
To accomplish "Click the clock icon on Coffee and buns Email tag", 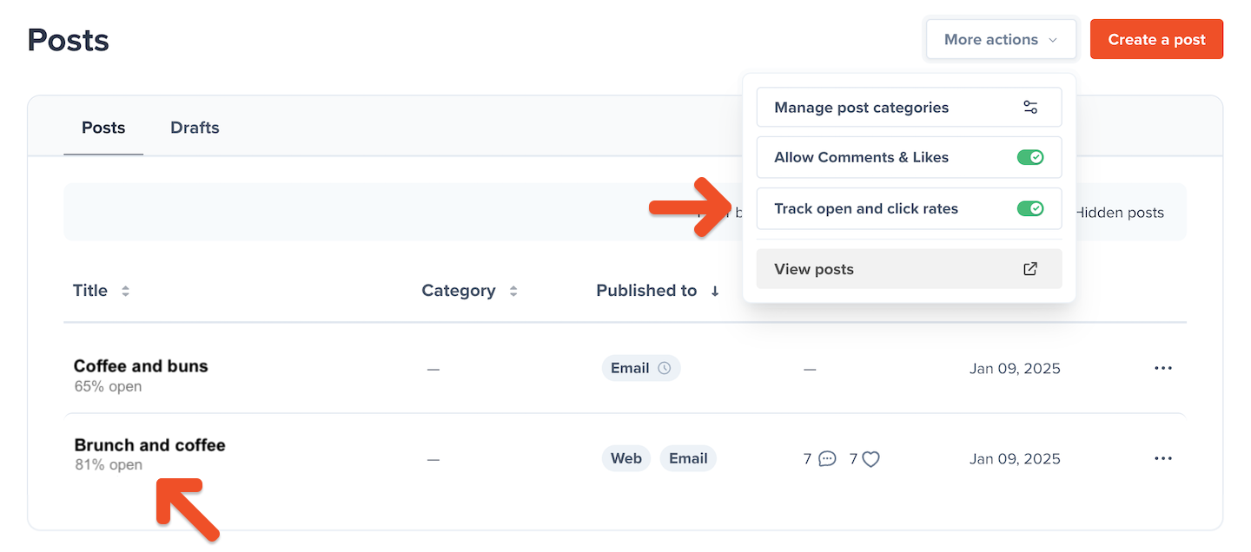I will (x=665, y=367).
